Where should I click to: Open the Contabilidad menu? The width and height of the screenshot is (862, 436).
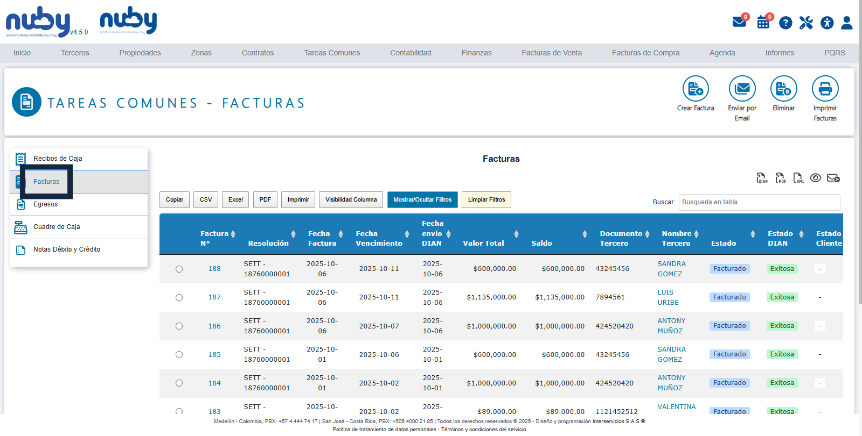point(411,53)
